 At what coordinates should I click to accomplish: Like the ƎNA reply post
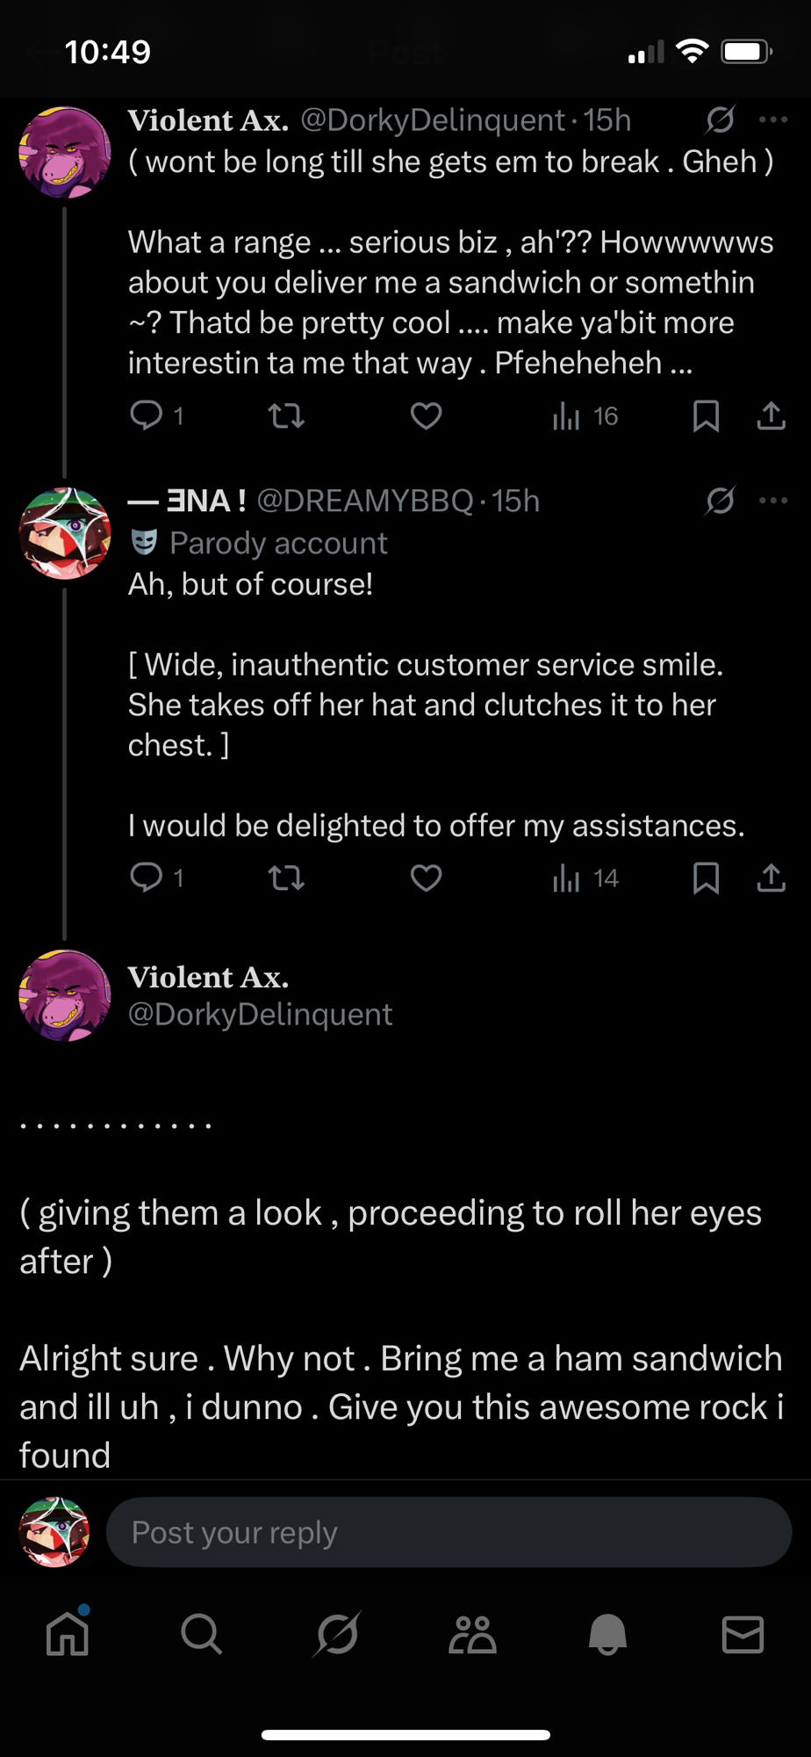pyautogui.click(x=427, y=878)
